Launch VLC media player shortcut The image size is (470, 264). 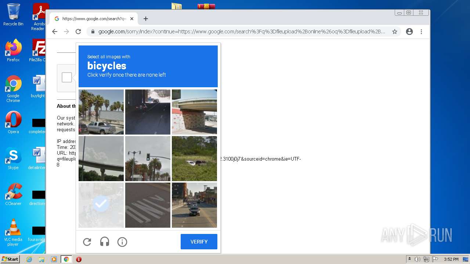coord(13,232)
